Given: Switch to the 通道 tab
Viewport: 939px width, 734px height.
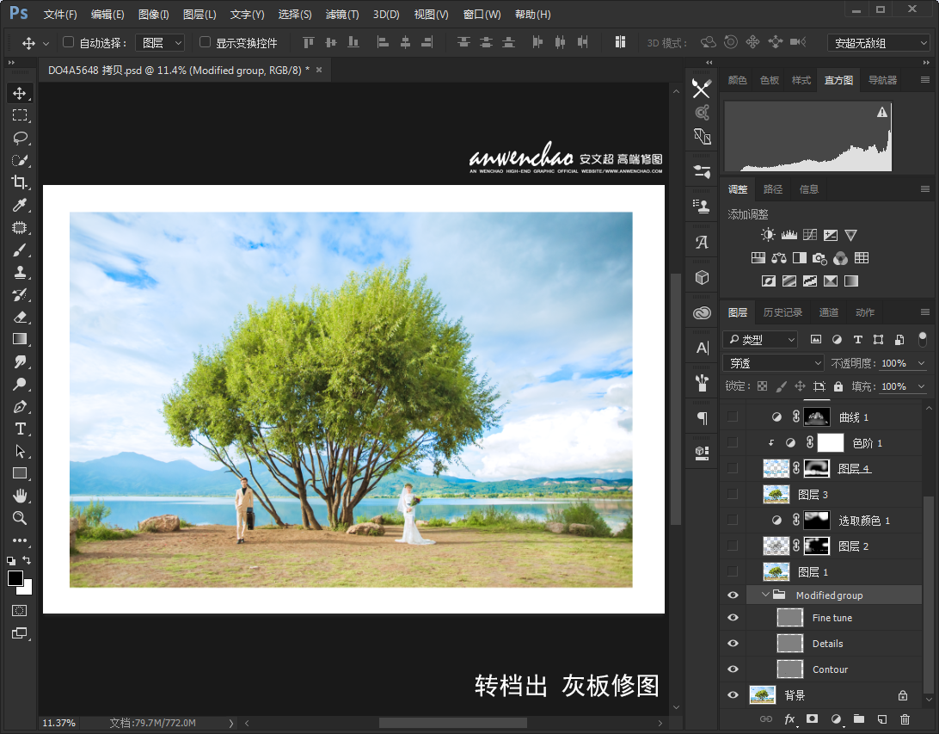Looking at the screenshot, I should point(828,312).
